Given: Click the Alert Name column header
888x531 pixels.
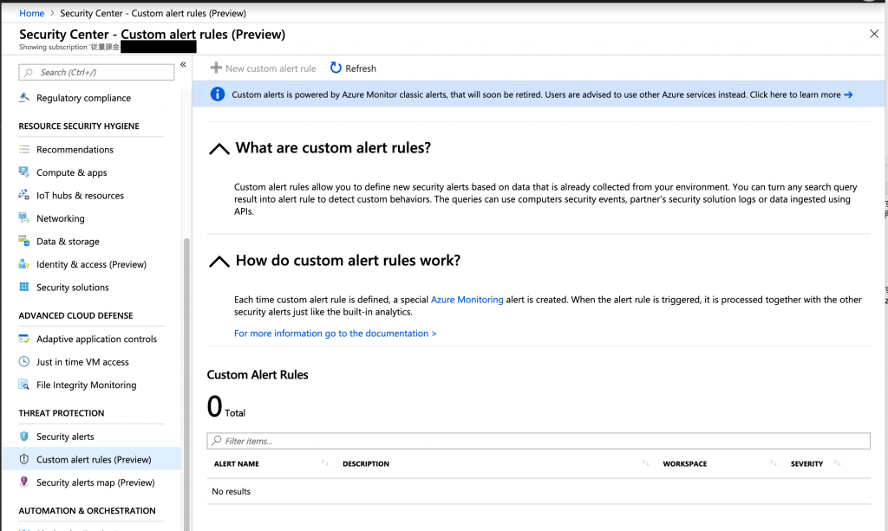Looking at the screenshot, I should (x=236, y=463).
